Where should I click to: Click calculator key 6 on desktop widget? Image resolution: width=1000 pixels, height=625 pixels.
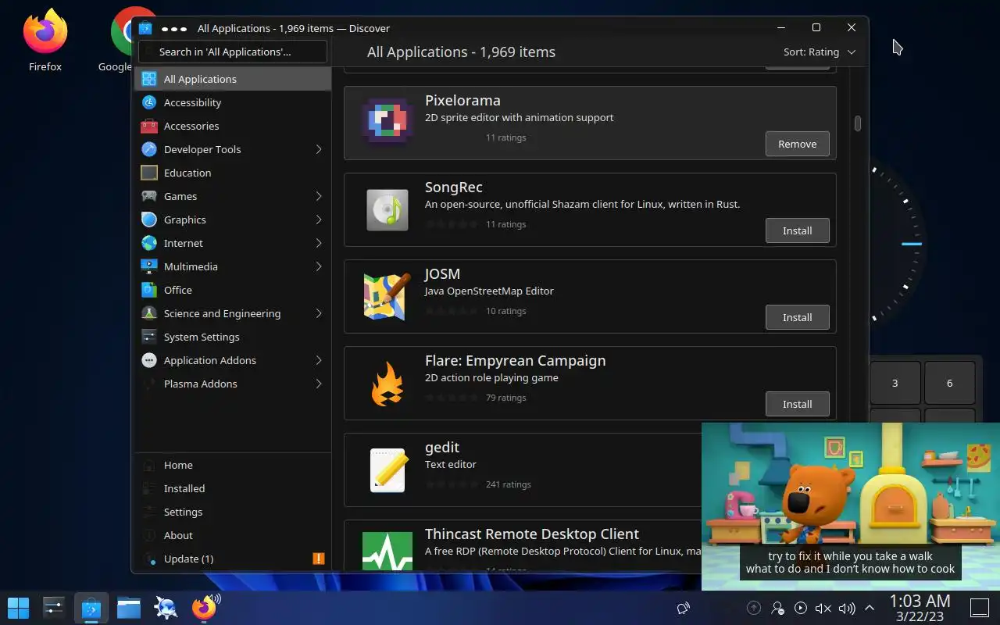(950, 383)
